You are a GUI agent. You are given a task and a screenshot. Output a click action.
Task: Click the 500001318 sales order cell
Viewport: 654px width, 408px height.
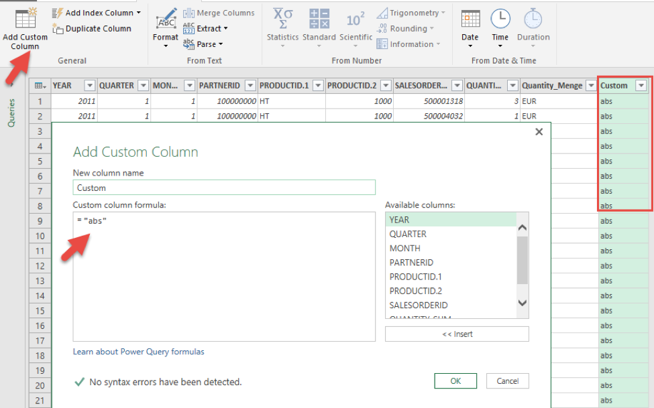tap(429, 101)
